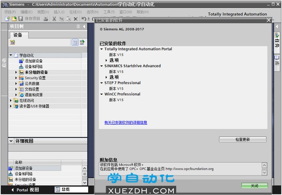The width and height of the screenshot is (282, 195).
Task: Click the create new group icon under 设备 tab
Action: 13,42
